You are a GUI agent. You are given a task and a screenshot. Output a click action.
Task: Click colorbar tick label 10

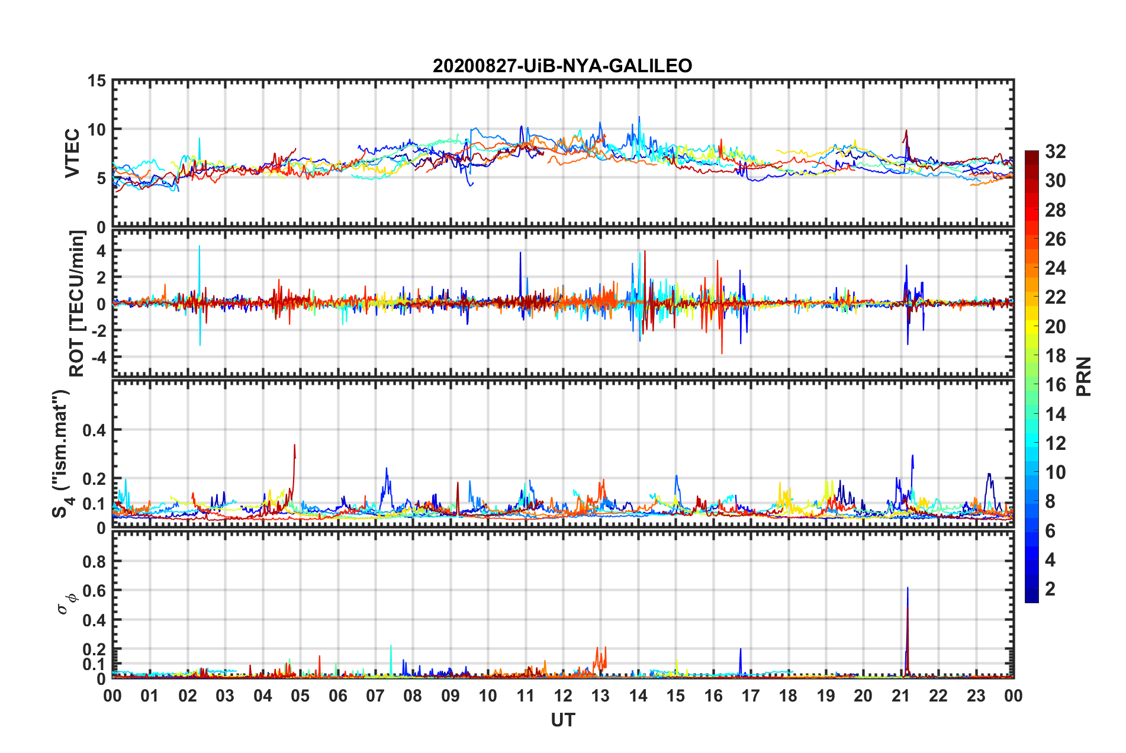[1055, 472]
